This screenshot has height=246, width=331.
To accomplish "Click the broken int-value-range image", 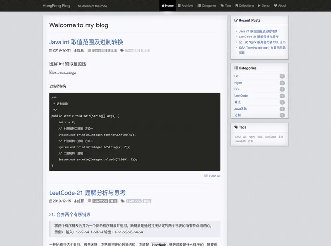I will tap(63, 73).
